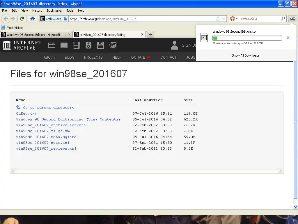The height and width of the screenshot is (224, 298).
Task: Open win98se_201607_meta.xml link
Action: click(x=43, y=143)
